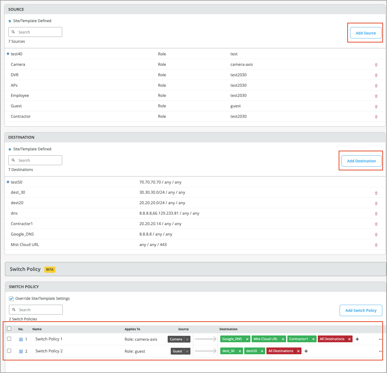Click the Add Source button
Screen dimensions: 387x373
365,33
